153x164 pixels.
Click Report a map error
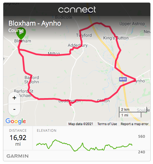point(134,124)
